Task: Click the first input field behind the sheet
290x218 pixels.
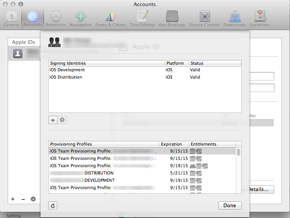Action: point(262,76)
